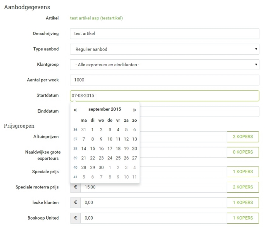This screenshot has width=265, height=227.
Task: Select 27 september in the calendar
Action: click(x=134, y=158)
